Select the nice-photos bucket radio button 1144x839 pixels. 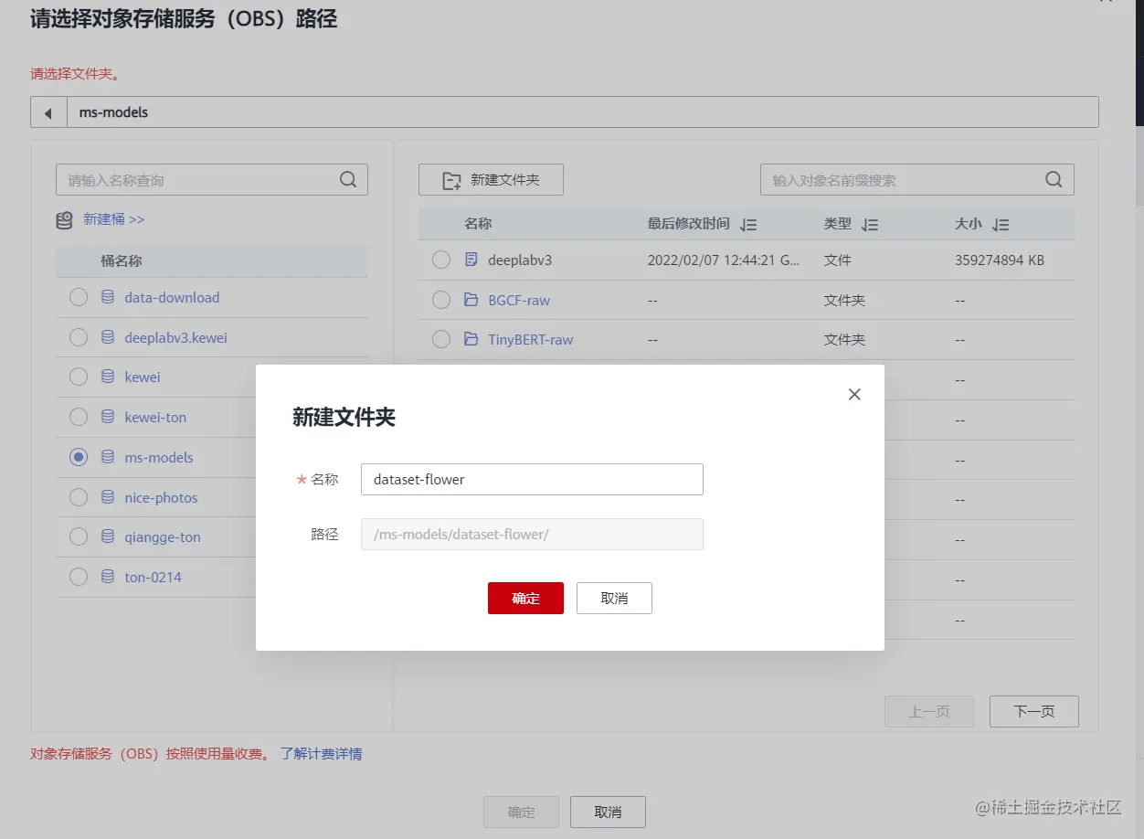pyautogui.click(x=79, y=497)
